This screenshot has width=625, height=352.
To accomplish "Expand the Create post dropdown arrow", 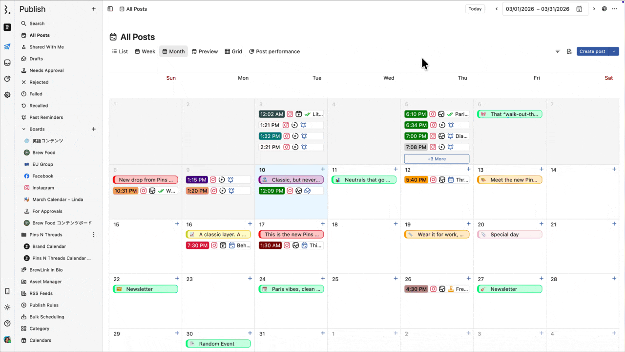I will pyautogui.click(x=614, y=51).
